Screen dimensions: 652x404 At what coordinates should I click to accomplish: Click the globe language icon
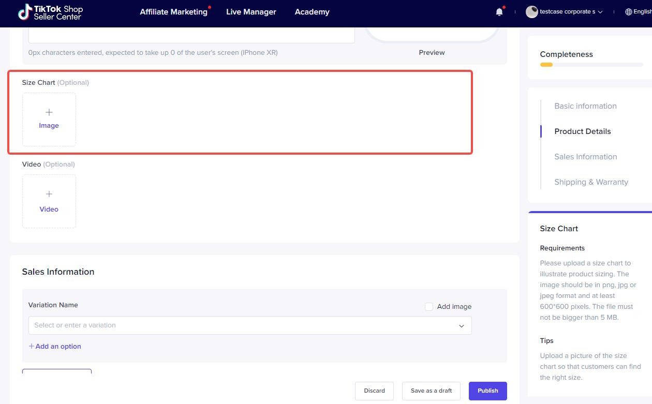point(629,12)
